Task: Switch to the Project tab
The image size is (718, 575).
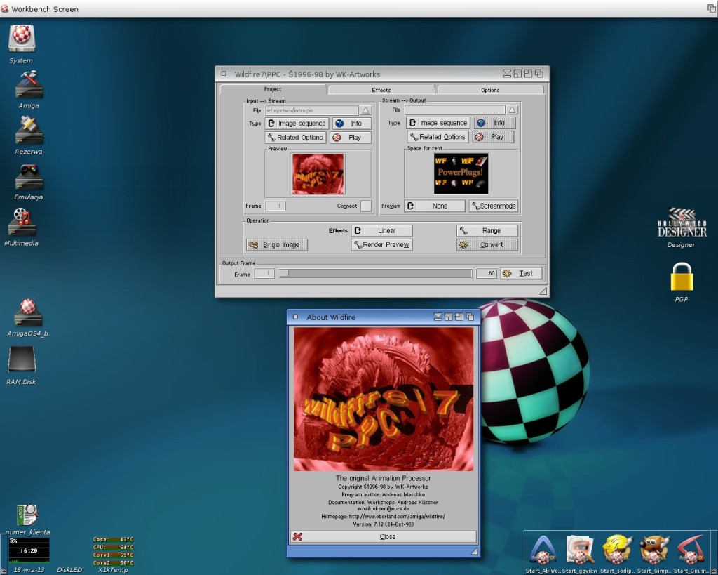Action: tap(273, 89)
